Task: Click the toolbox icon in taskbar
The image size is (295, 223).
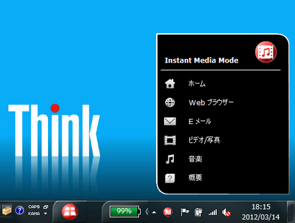Action: pyautogui.click(x=7, y=210)
